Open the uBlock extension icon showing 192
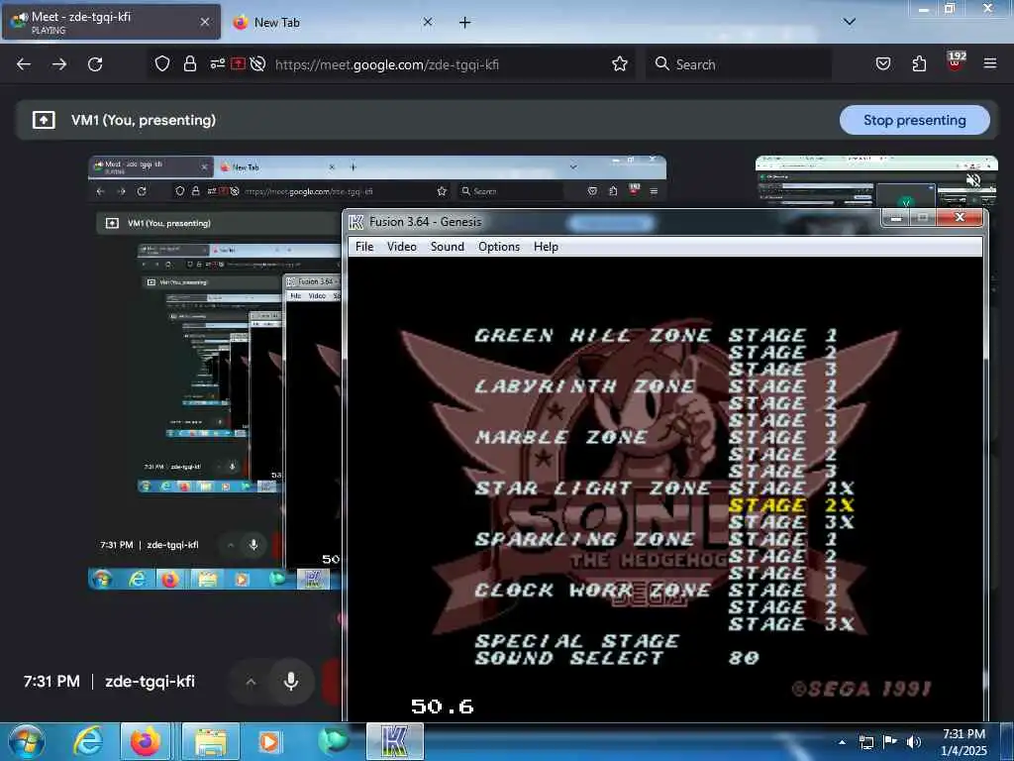This screenshot has width=1014, height=761. [x=956, y=61]
